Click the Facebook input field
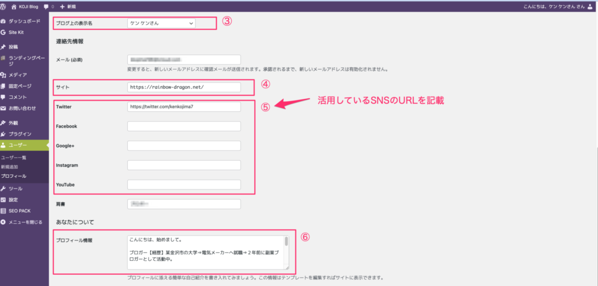The height and width of the screenshot is (286, 598). point(184,126)
